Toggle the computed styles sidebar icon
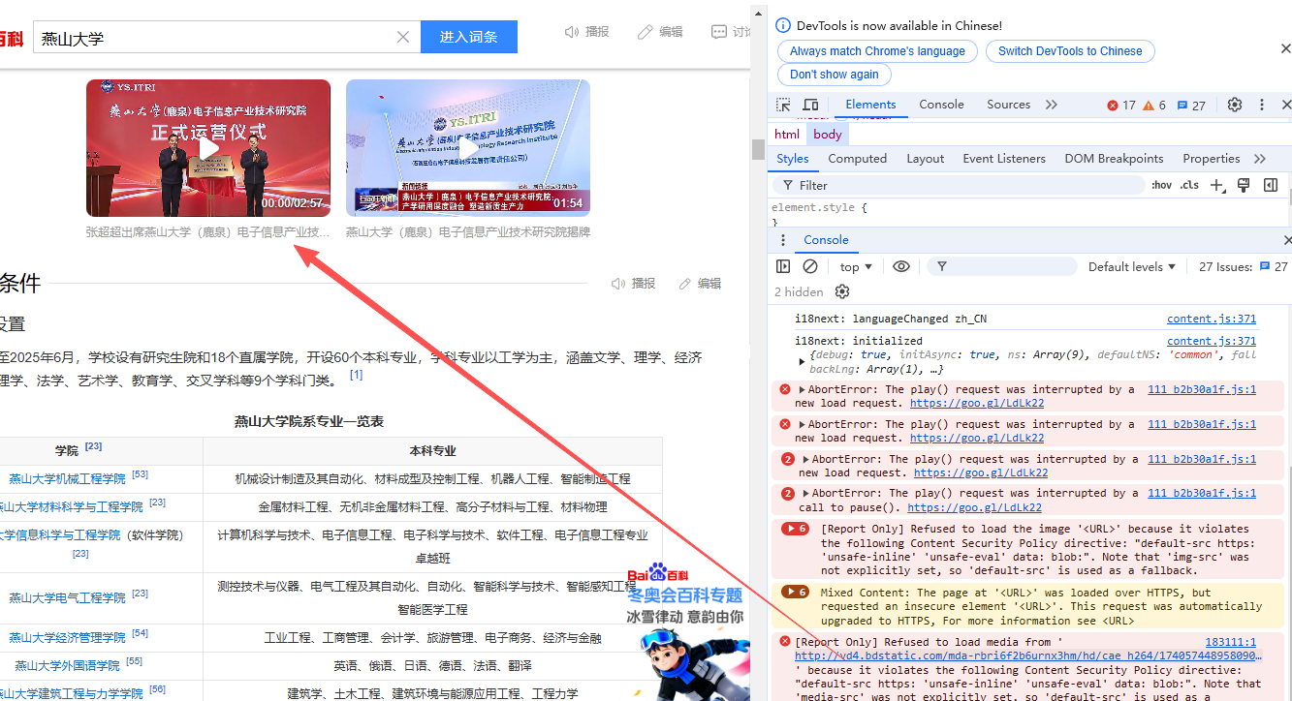The width and height of the screenshot is (1292, 701). click(1270, 185)
